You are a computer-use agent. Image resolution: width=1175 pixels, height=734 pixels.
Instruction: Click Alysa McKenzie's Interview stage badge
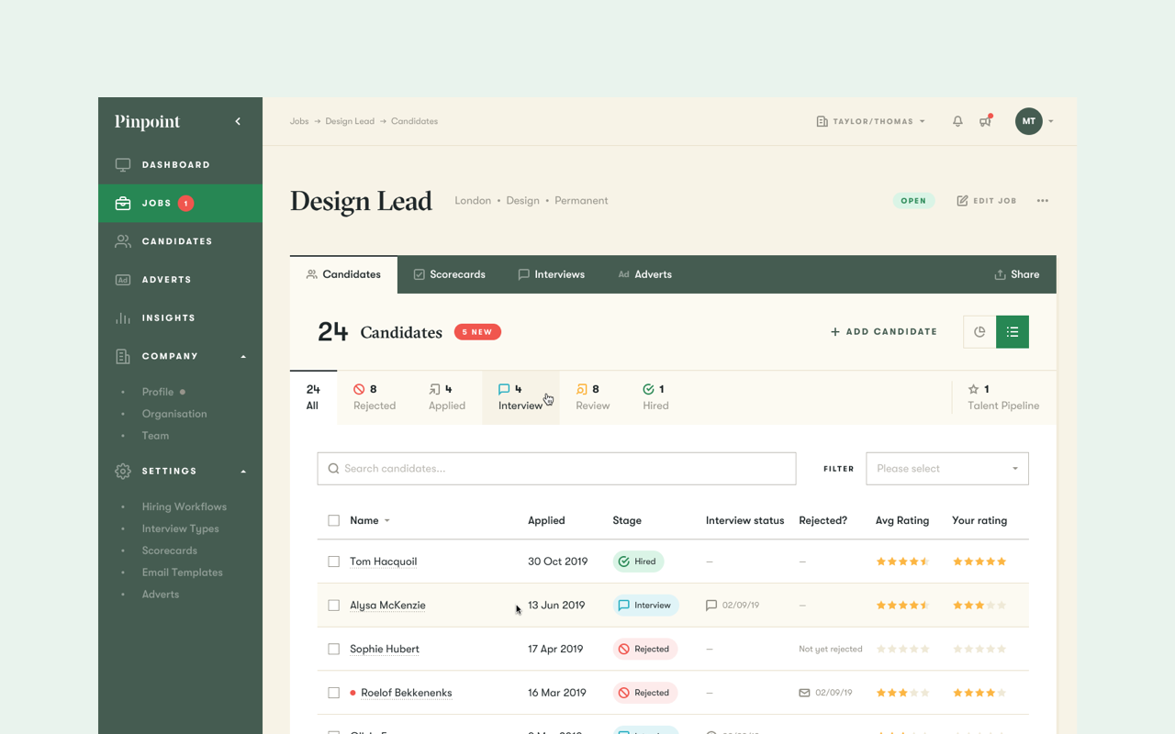[x=645, y=606]
